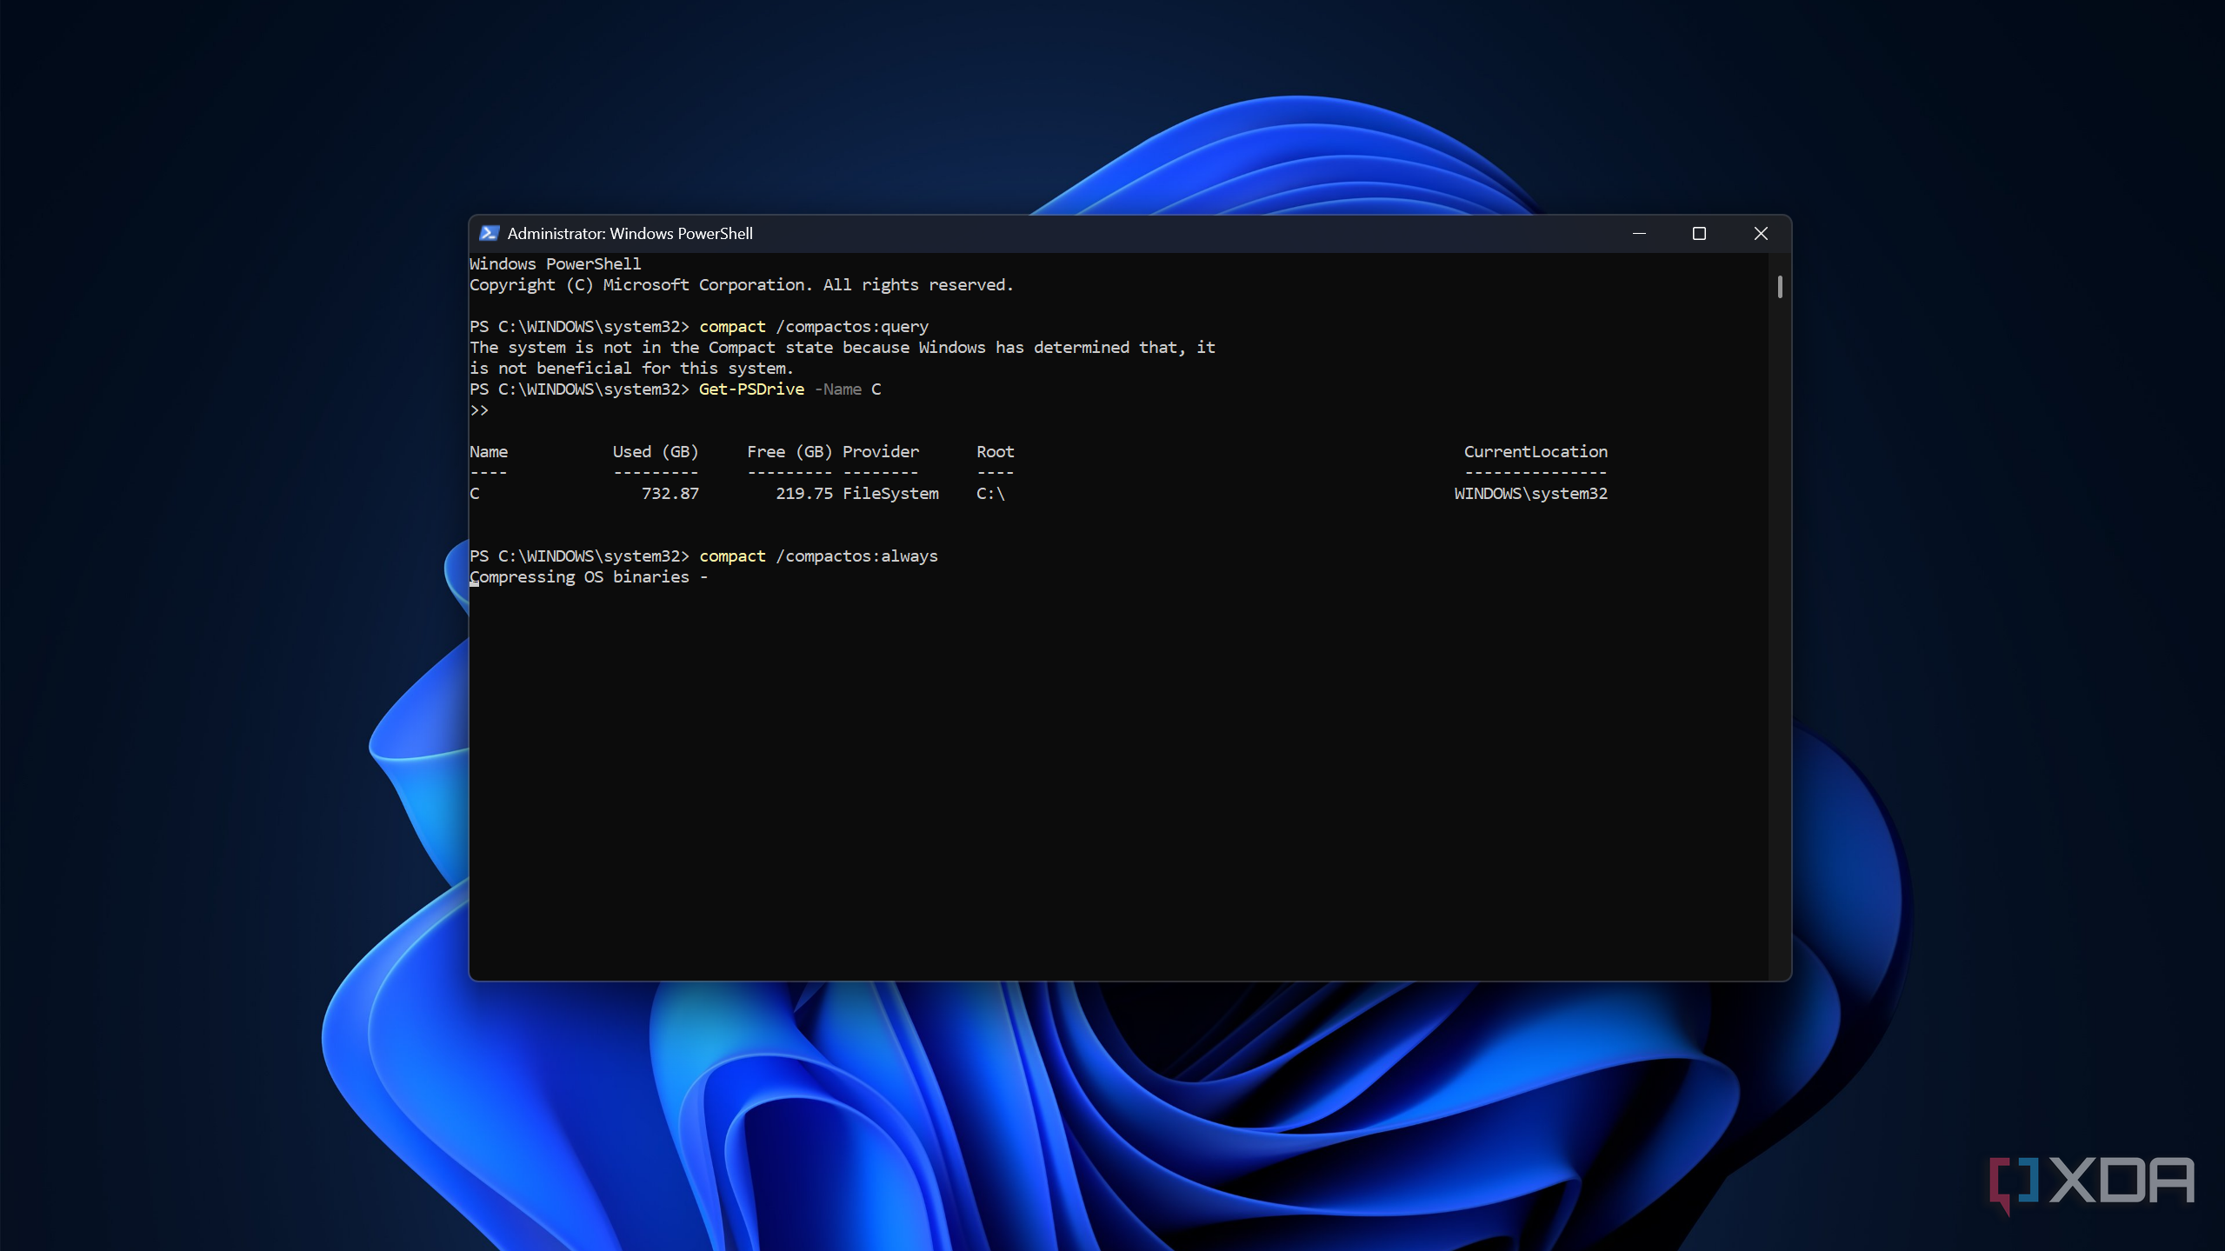Click the 'Provider' column header
The image size is (2225, 1251).
pos(881,451)
